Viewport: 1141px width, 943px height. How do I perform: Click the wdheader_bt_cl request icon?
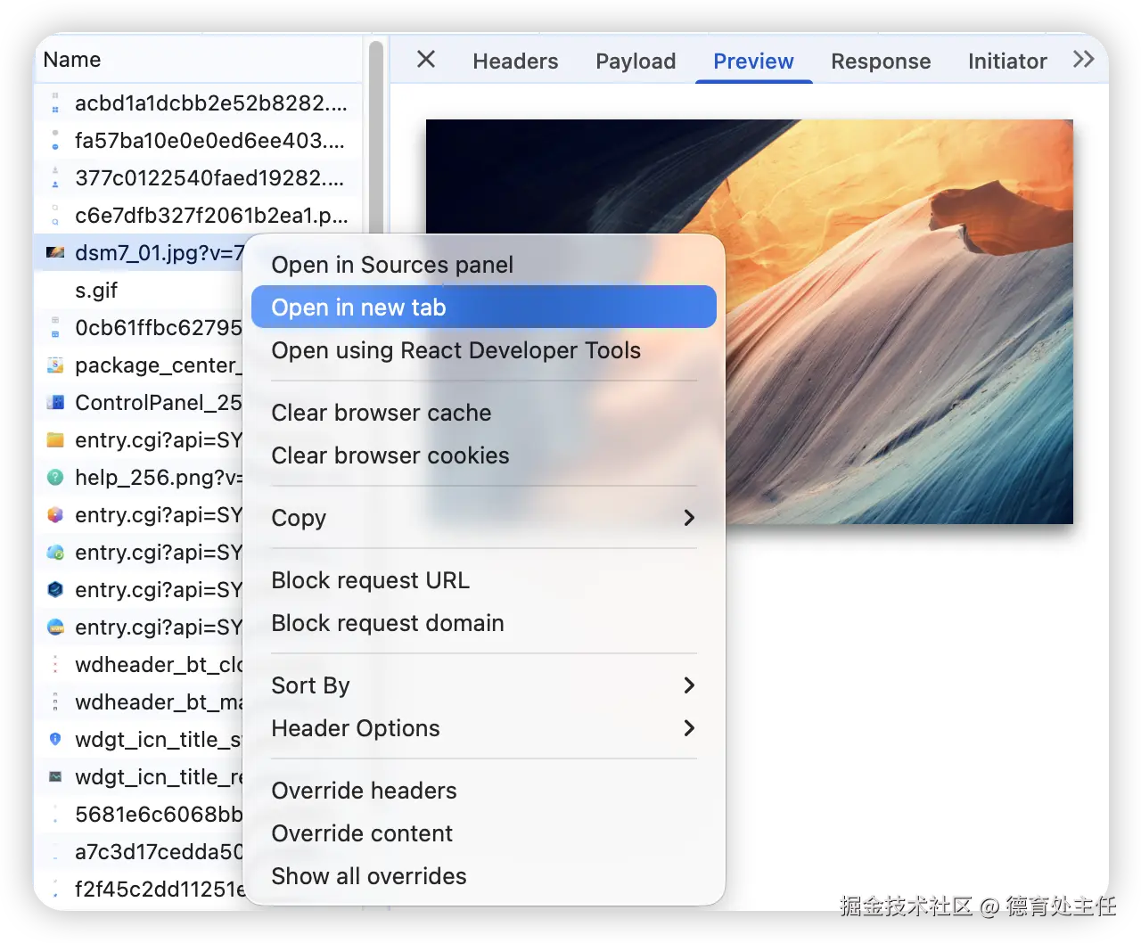coord(55,665)
